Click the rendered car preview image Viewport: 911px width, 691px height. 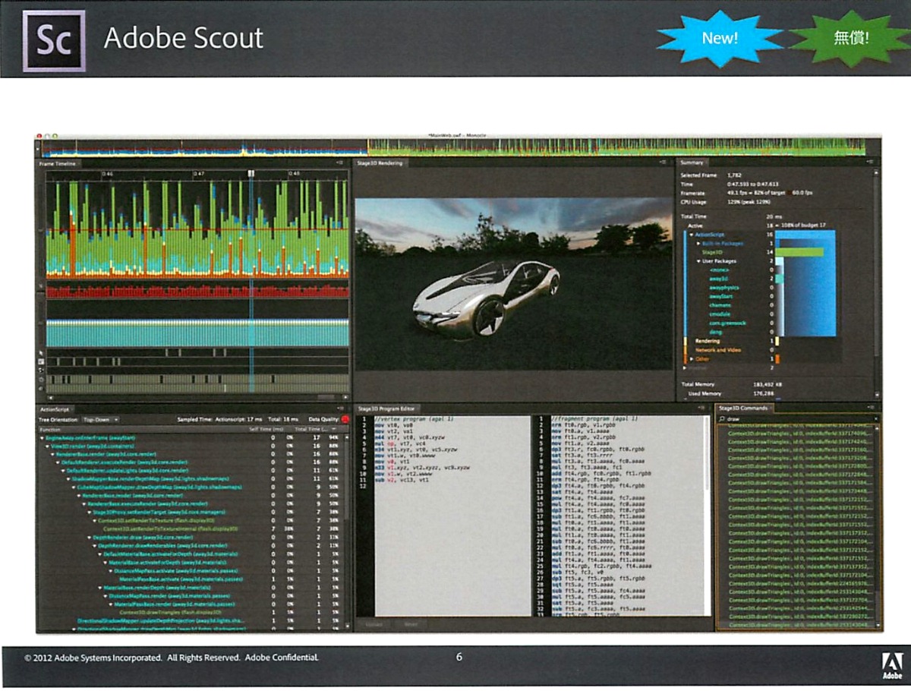(x=515, y=284)
